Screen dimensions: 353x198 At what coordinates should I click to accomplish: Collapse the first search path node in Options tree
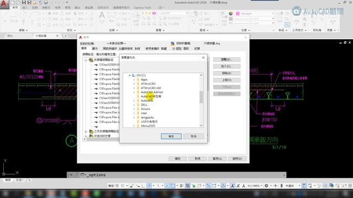click(86, 60)
